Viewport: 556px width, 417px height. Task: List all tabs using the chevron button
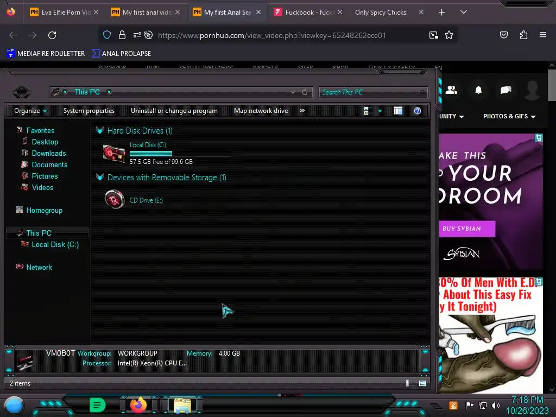(x=464, y=12)
